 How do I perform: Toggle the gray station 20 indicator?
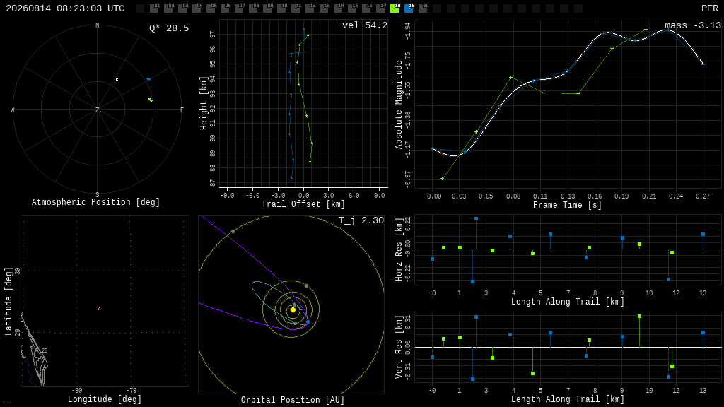click(x=423, y=8)
